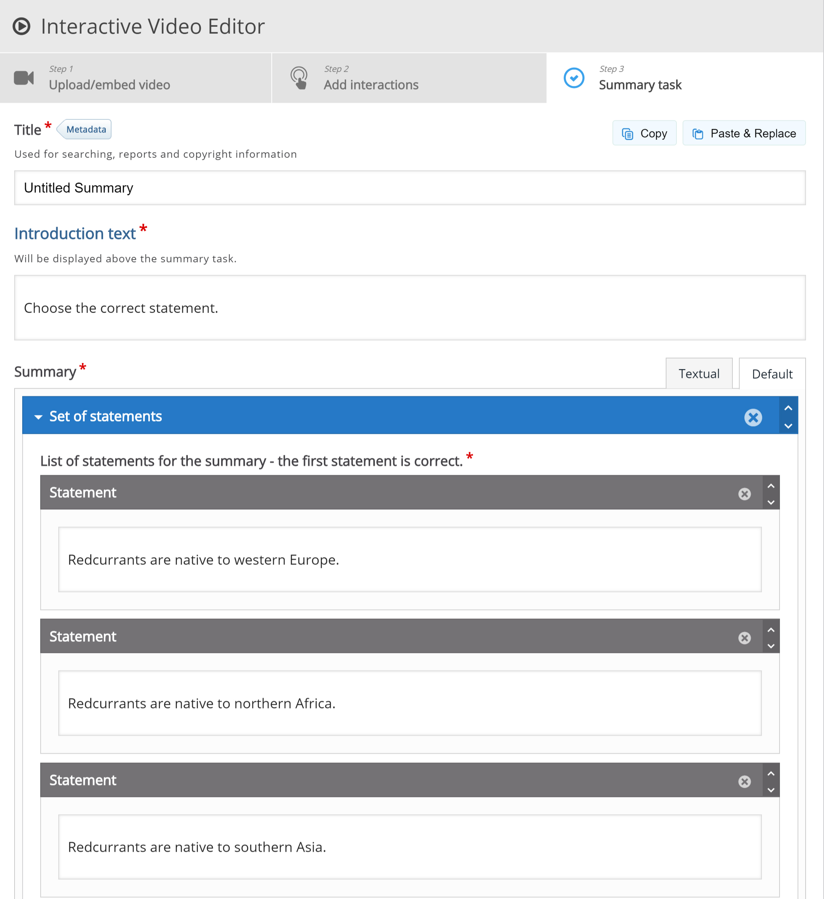Click the Copy button
Viewport: 824px width, 899px height.
[644, 133]
